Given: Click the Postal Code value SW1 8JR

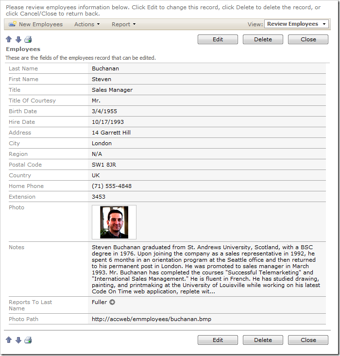Looking at the screenshot, I should pos(104,165).
